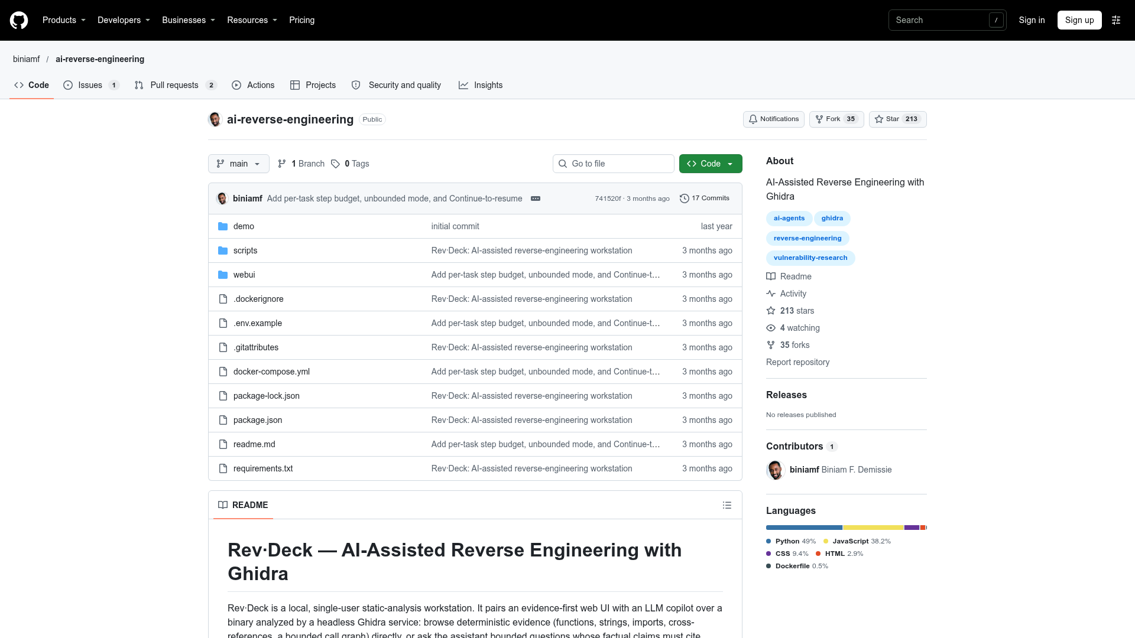This screenshot has width=1135, height=638.
Task: Open the 35 forks link in About
Action: [x=788, y=345]
